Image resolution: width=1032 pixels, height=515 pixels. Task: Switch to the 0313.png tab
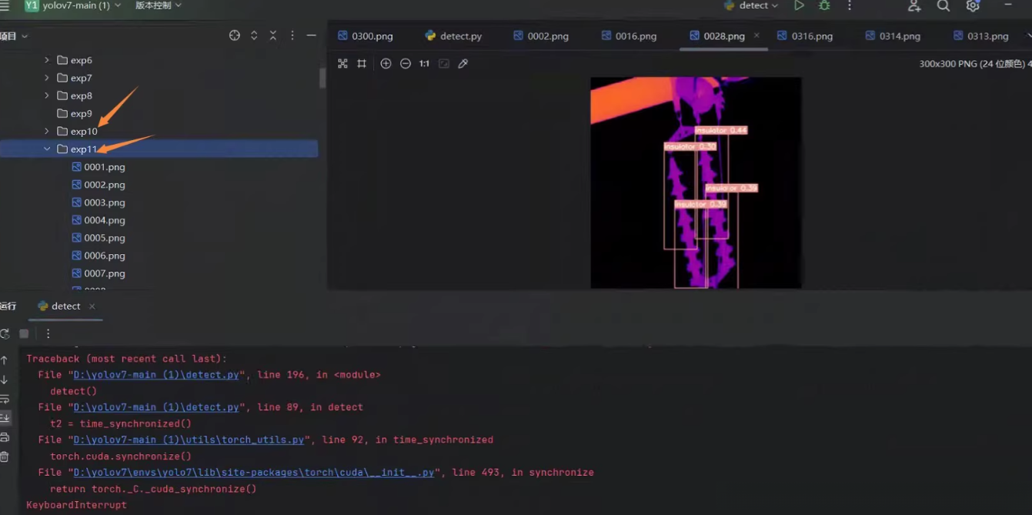coord(980,36)
